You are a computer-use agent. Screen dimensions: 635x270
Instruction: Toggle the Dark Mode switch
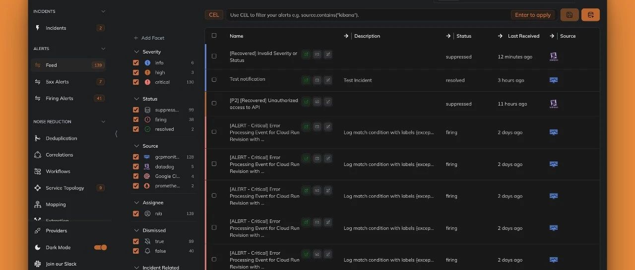(x=101, y=247)
